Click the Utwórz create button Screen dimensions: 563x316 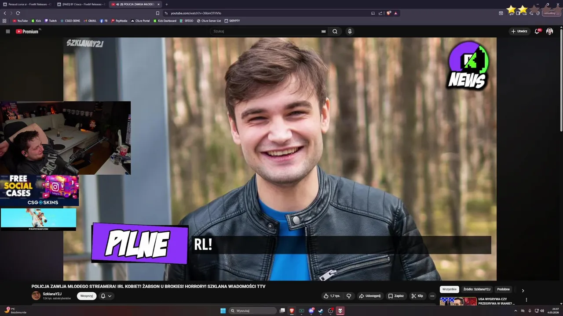[519, 31]
